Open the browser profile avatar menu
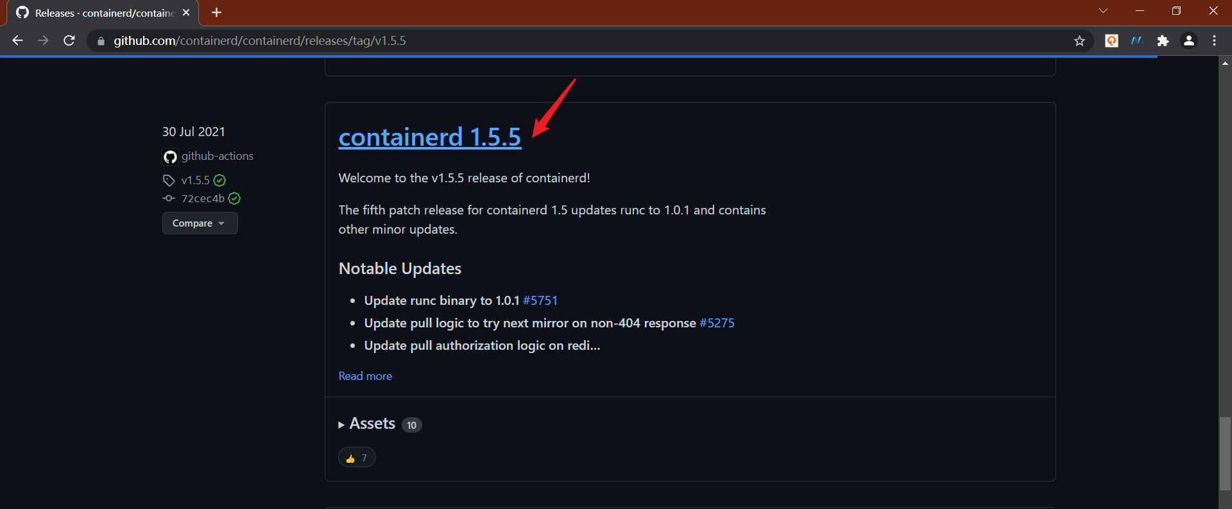Screen dimensions: 1232x509 pyautogui.click(x=1189, y=40)
